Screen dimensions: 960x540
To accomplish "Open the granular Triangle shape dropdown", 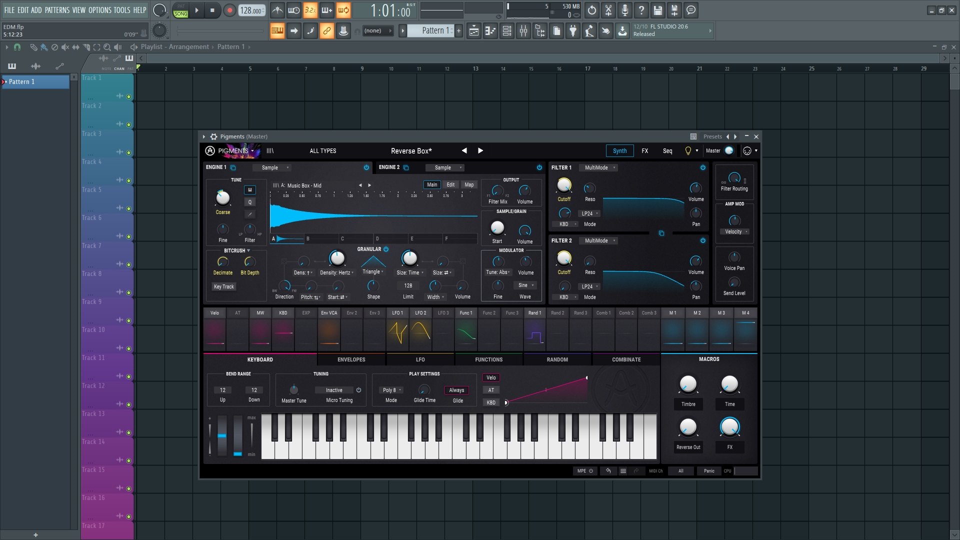I will click(373, 272).
